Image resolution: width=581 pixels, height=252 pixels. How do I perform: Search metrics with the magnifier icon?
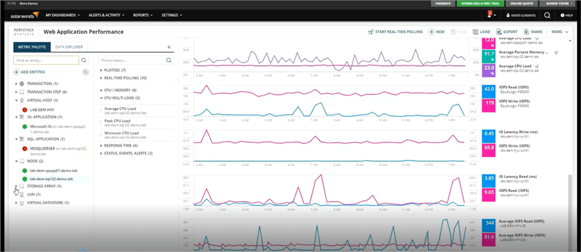(x=169, y=60)
